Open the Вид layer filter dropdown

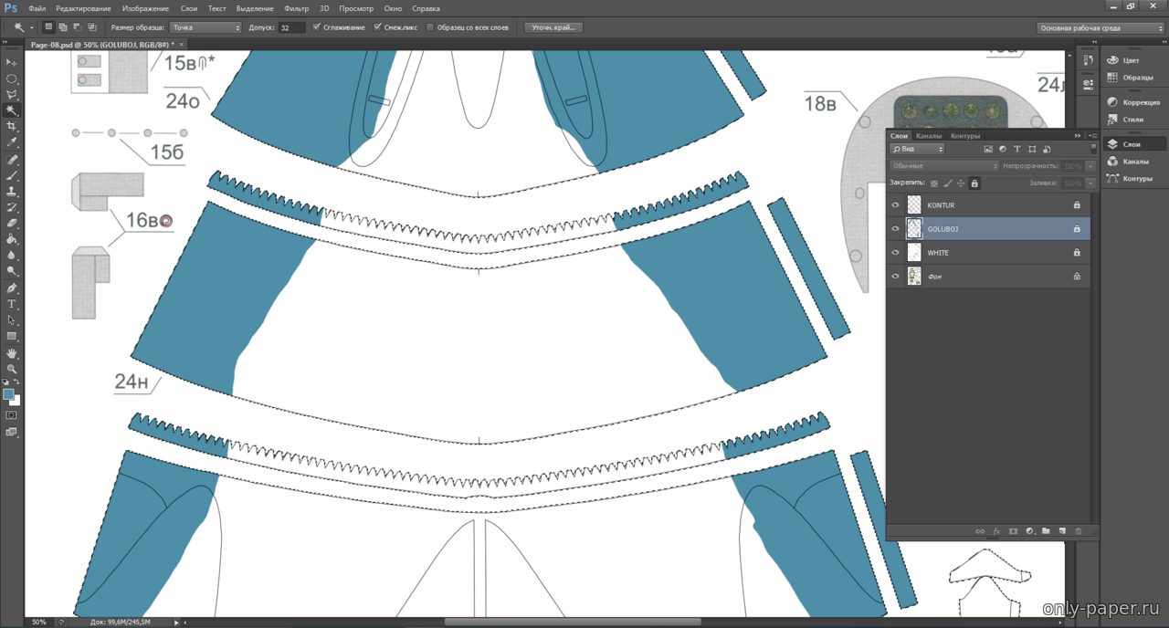point(917,149)
